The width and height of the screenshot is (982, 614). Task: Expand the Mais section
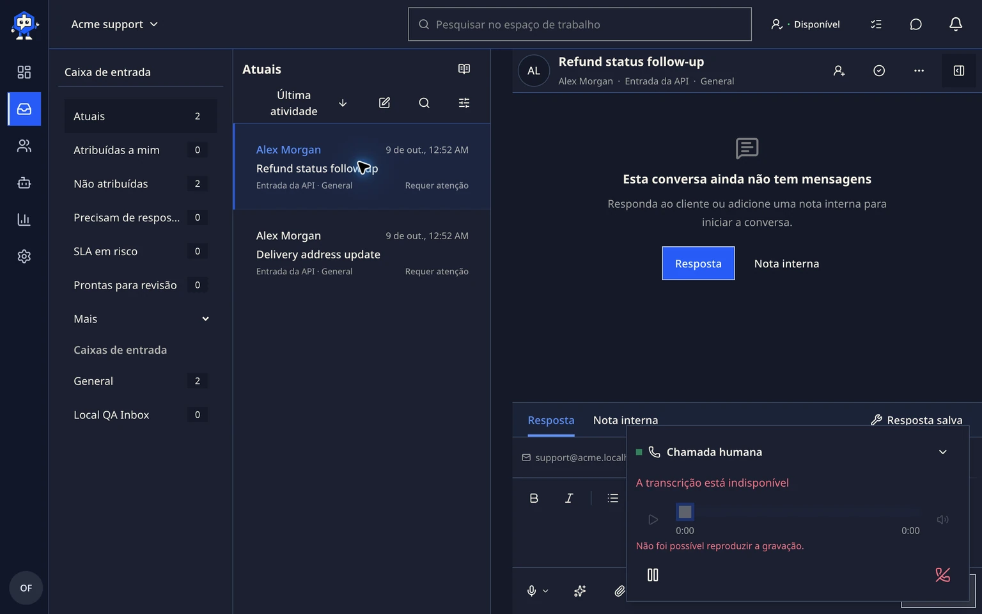(x=141, y=319)
